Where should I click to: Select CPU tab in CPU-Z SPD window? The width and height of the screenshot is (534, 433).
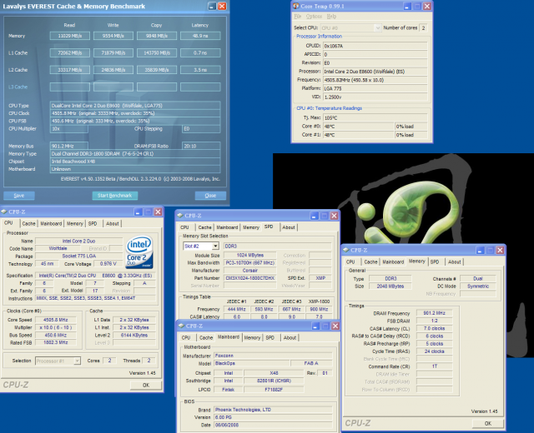coord(184,227)
